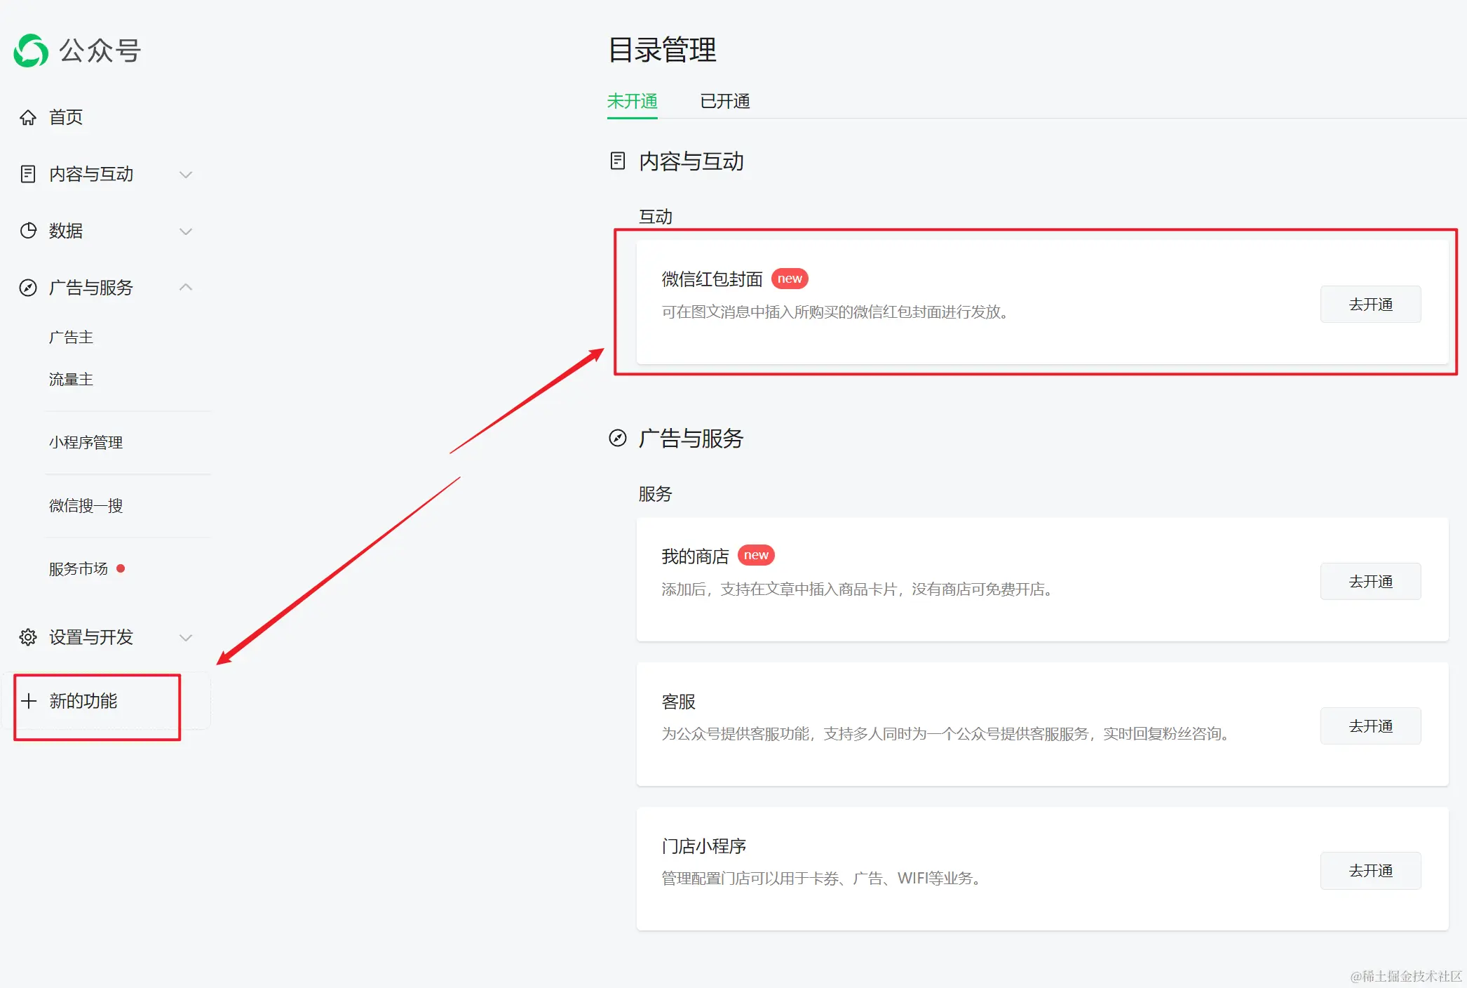Click description 为公众号提供客服功能
The height and width of the screenshot is (988, 1467).
947,734
